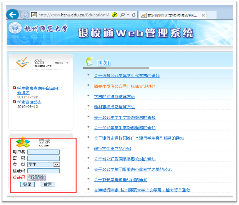This screenshot has height=205, width=239.
Task: Open the 学费的标准及结算方法 notice link
Action: [114, 96]
